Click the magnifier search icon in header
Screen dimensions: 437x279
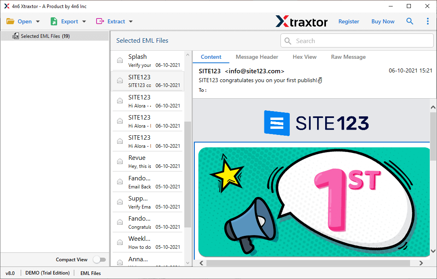click(410, 21)
